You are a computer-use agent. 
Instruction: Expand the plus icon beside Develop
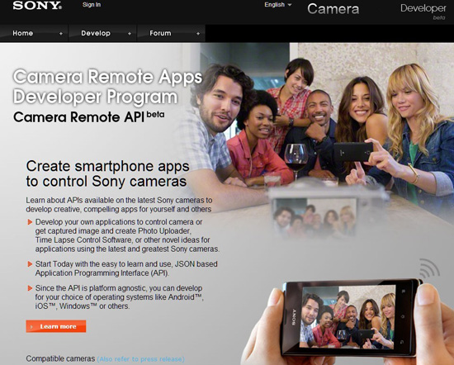[130, 34]
